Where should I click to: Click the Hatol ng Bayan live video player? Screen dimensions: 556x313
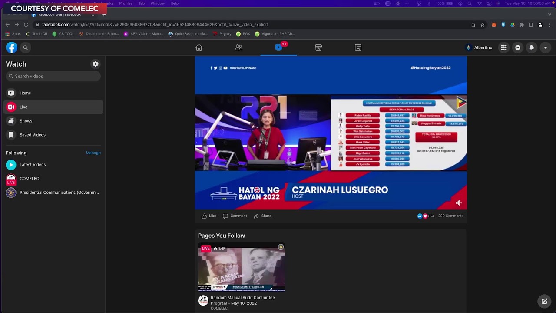click(x=331, y=133)
